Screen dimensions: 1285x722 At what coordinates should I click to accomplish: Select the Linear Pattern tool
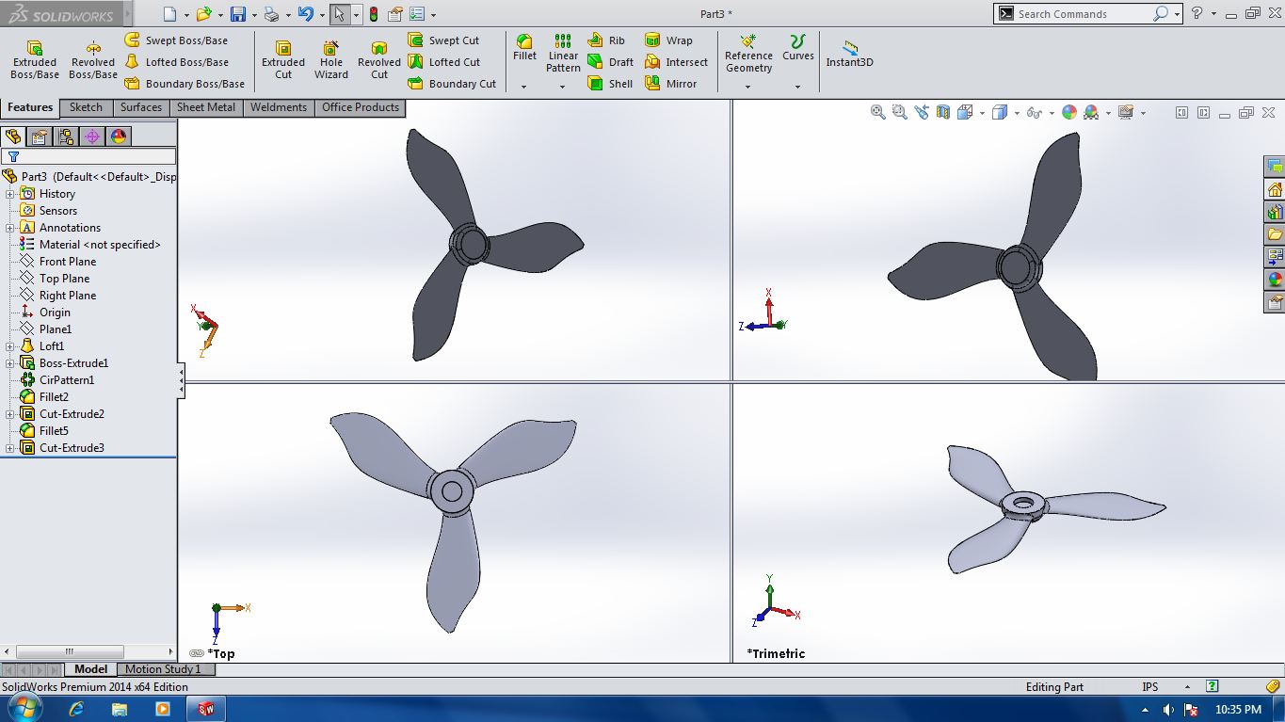click(563, 54)
